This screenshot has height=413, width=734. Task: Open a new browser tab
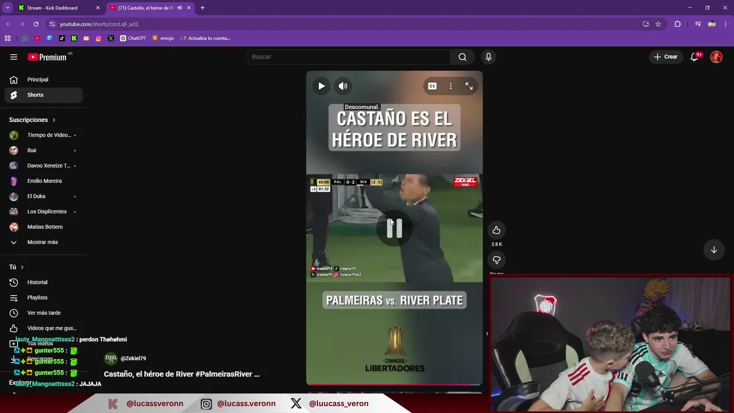pos(202,8)
